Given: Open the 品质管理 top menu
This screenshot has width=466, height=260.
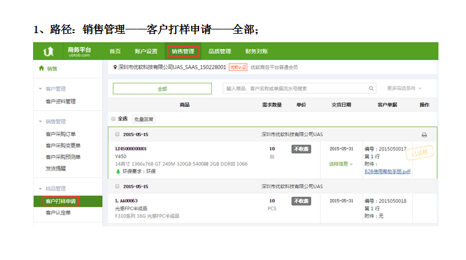Looking at the screenshot, I should point(219,52).
